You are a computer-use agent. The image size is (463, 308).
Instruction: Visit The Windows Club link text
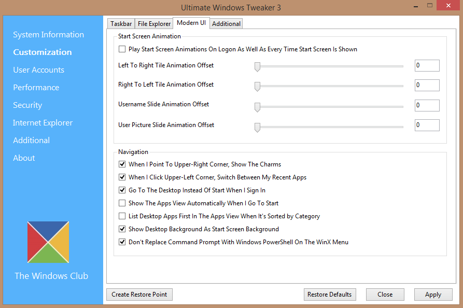click(x=51, y=276)
